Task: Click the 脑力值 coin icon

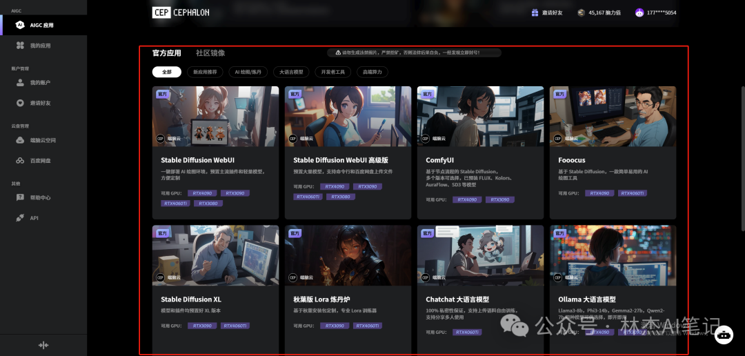Action: [x=581, y=13]
